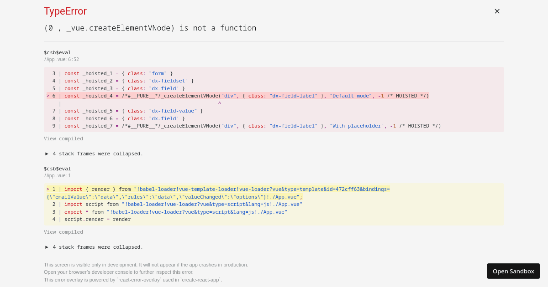
Task: Click the ▶ triangle beside the bottom stack message
Action: tap(47, 247)
